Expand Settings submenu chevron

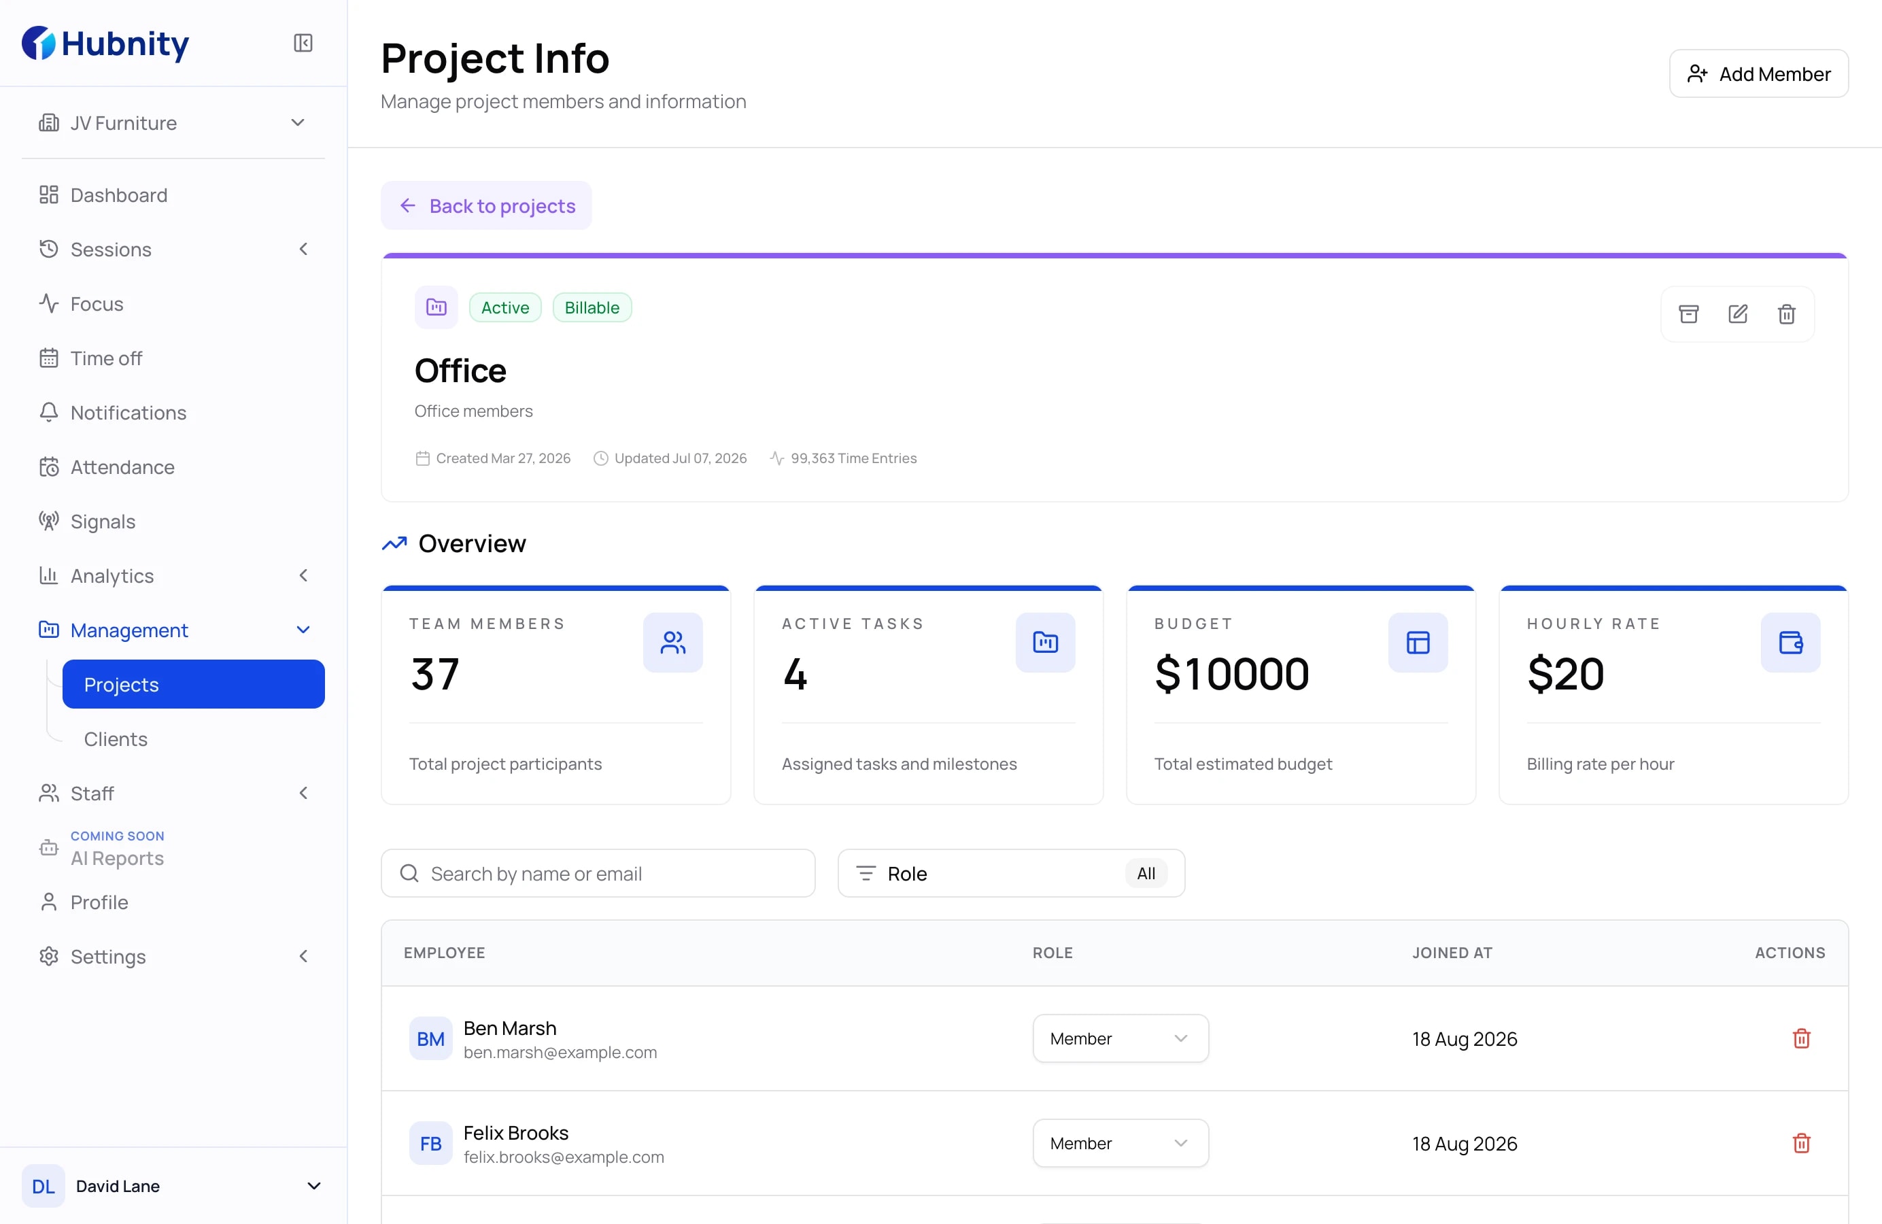pos(304,956)
